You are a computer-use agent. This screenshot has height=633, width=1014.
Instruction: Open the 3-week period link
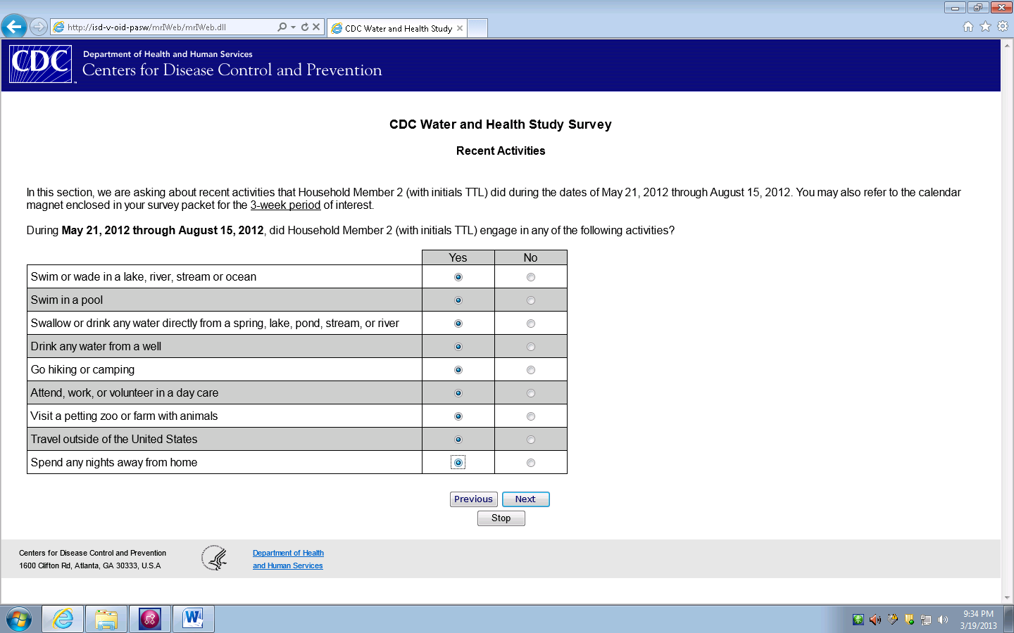click(x=285, y=205)
